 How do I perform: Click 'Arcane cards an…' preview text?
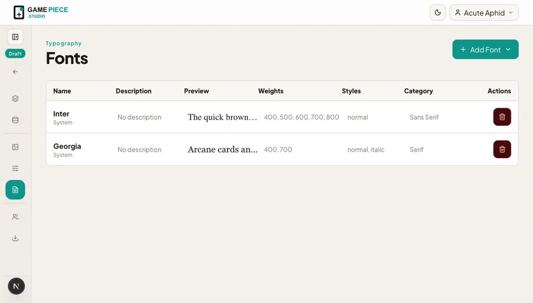pyautogui.click(x=223, y=149)
